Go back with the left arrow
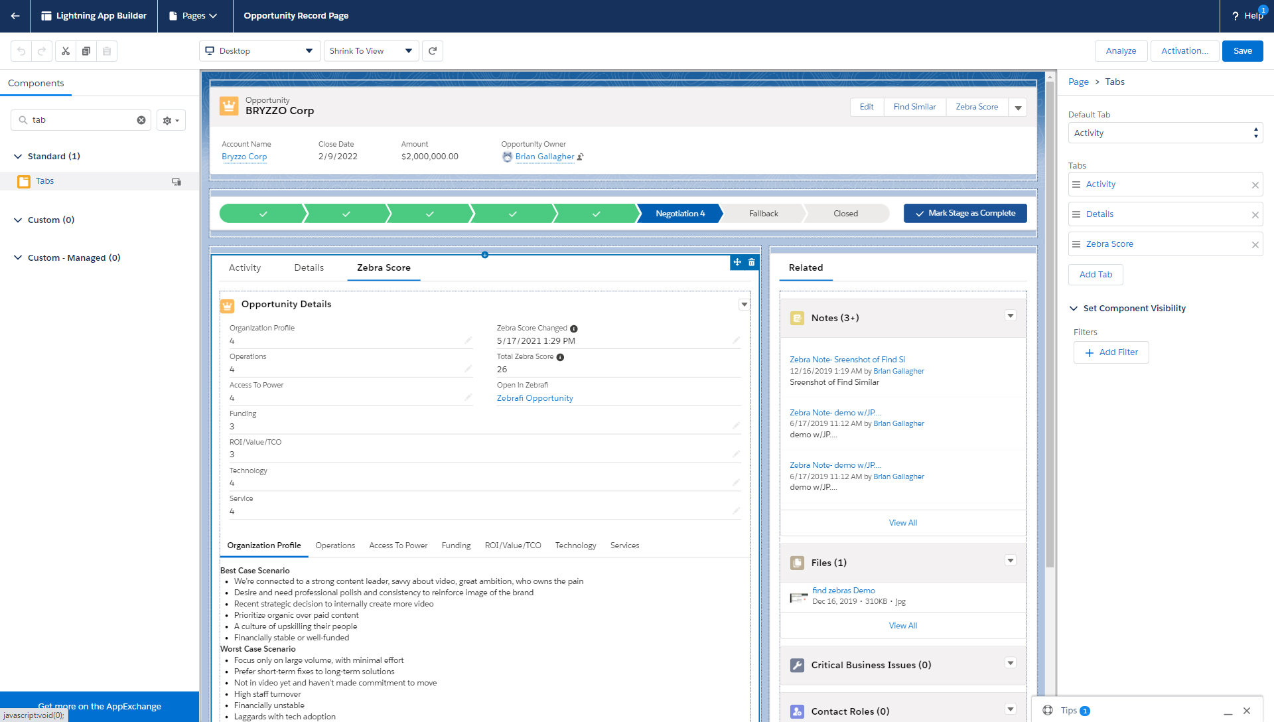Image resolution: width=1274 pixels, height=722 pixels. tap(15, 16)
